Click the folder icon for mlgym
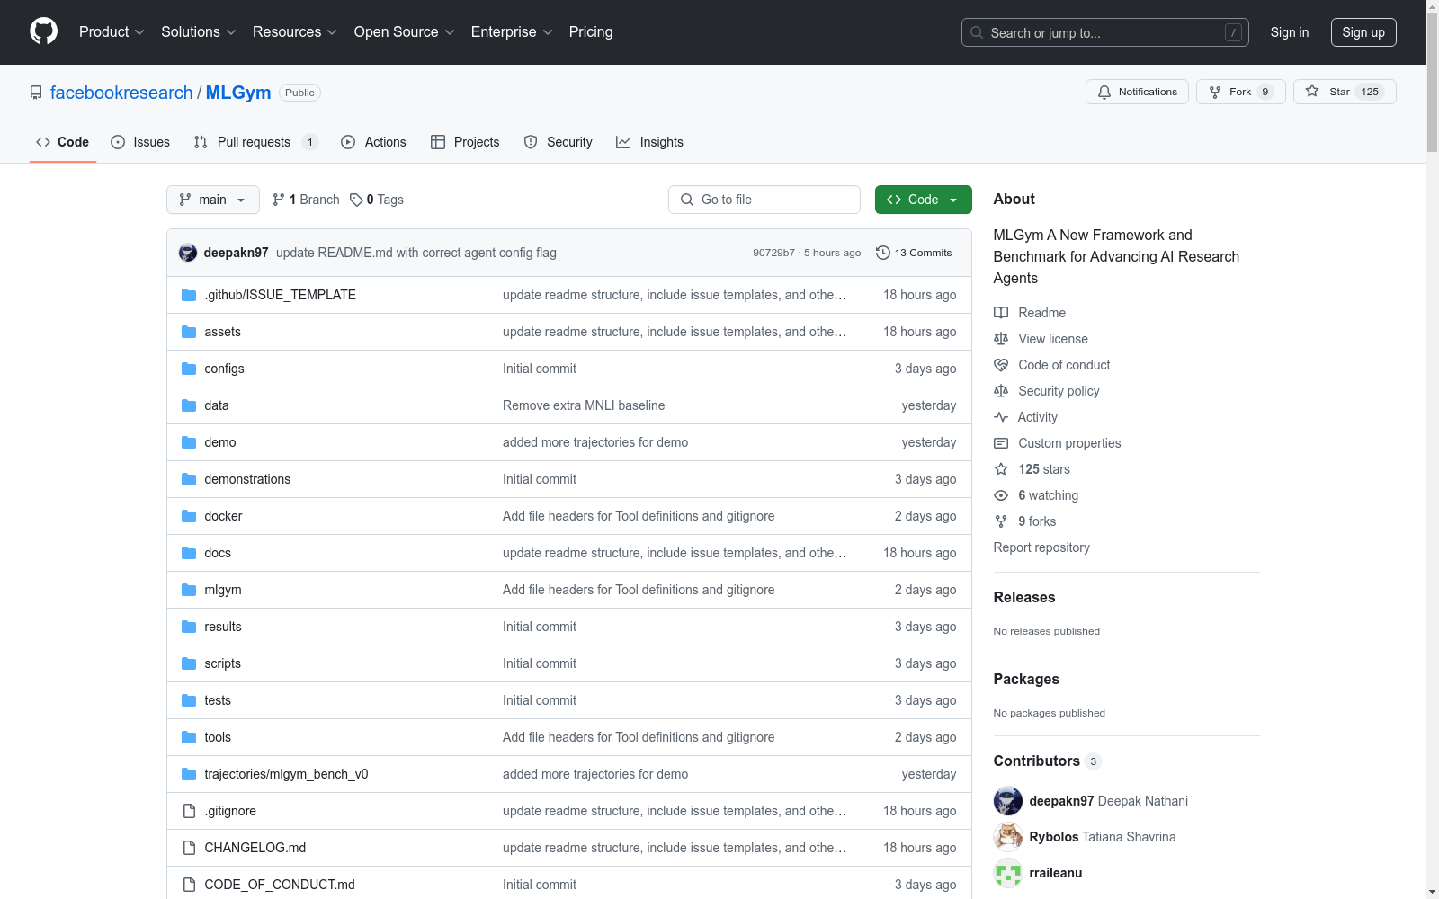The image size is (1439, 899). pyautogui.click(x=189, y=590)
